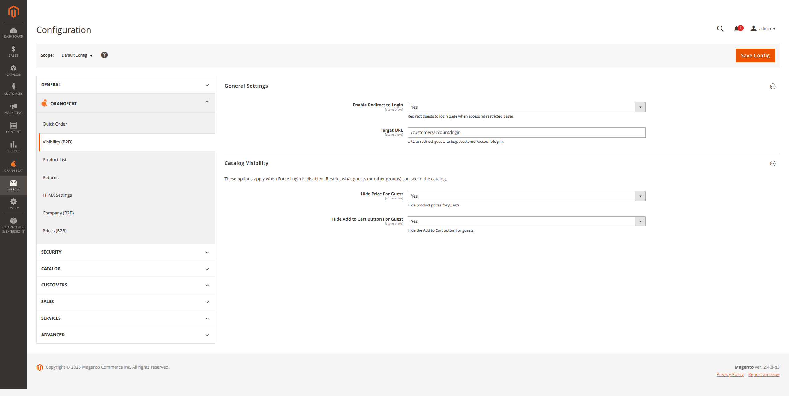
Task: Open the Scope Default Config dropdown
Action: point(76,55)
